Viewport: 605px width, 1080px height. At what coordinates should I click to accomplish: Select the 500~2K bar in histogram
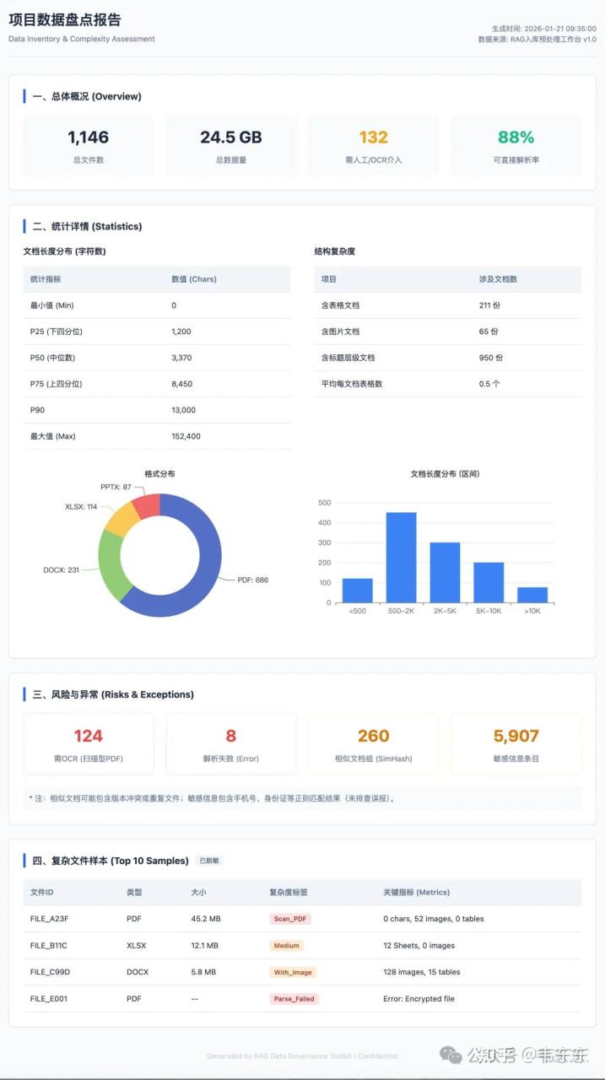coord(401,557)
